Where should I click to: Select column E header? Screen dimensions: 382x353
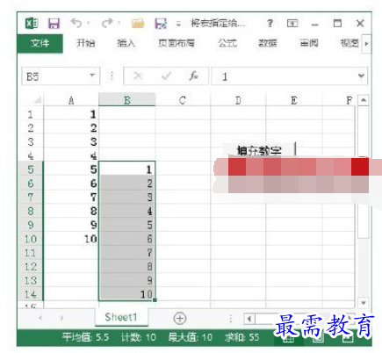coord(294,100)
